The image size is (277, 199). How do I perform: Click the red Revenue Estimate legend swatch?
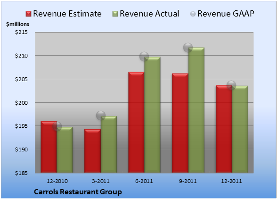[28, 14]
